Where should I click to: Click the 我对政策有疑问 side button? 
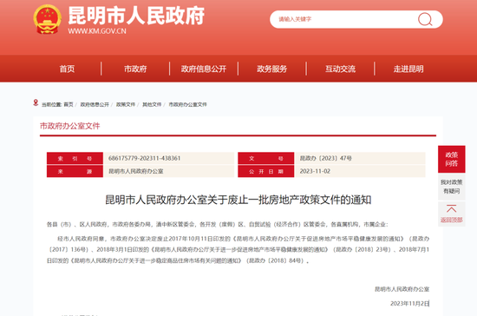tap(452, 187)
